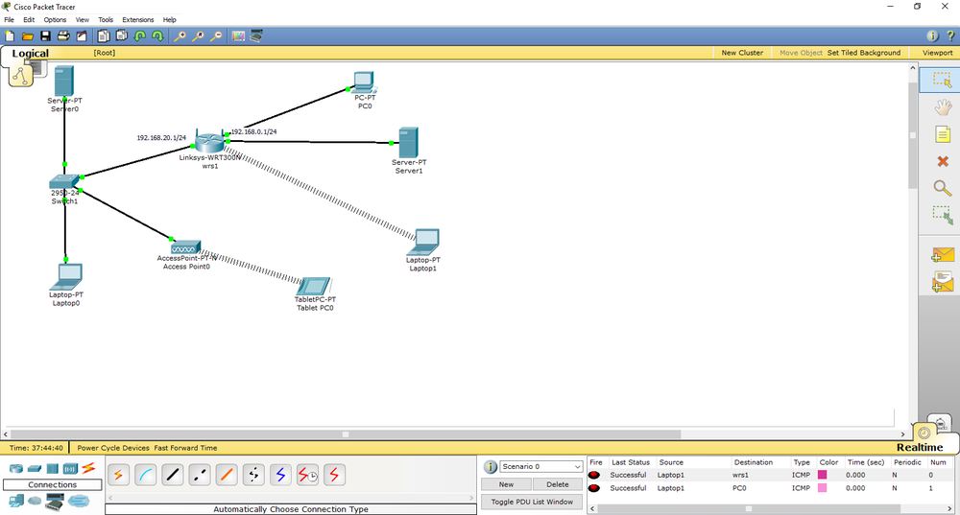Viewport: 960px width, 515px height.
Task: Open the Scenario 0 dropdown
Action: click(x=540, y=467)
